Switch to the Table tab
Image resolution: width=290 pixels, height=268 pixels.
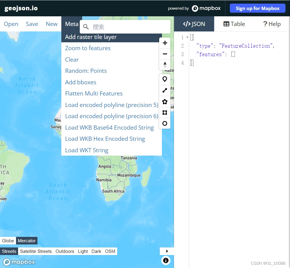click(234, 24)
